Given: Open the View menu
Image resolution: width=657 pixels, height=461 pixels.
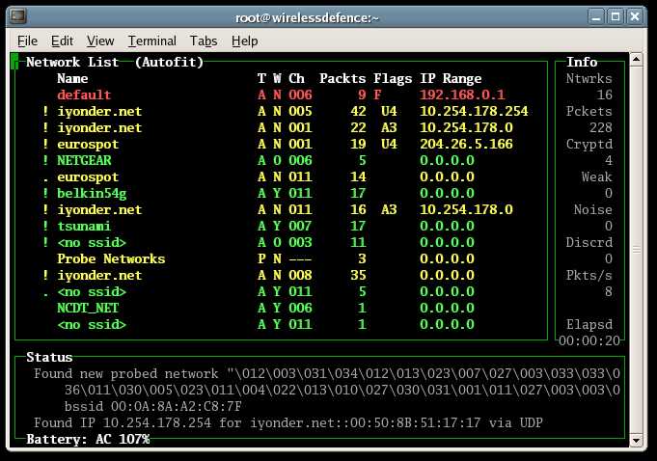Looking at the screenshot, I should click(x=100, y=41).
